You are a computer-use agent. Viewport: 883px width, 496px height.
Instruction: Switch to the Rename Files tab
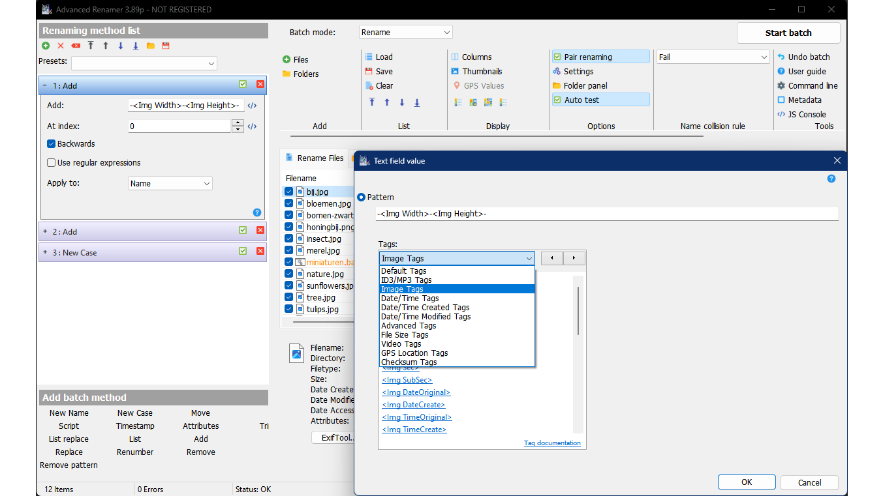pyautogui.click(x=314, y=158)
